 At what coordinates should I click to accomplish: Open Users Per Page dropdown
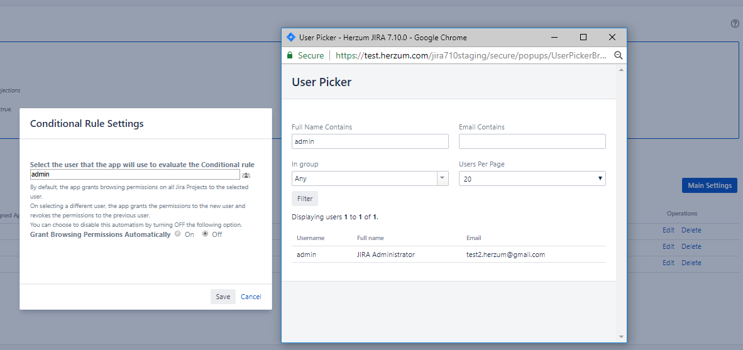(x=532, y=178)
